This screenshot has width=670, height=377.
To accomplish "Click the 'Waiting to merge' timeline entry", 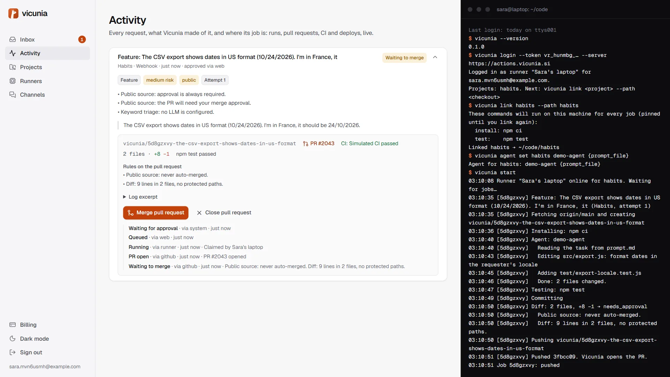I will [267, 266].
